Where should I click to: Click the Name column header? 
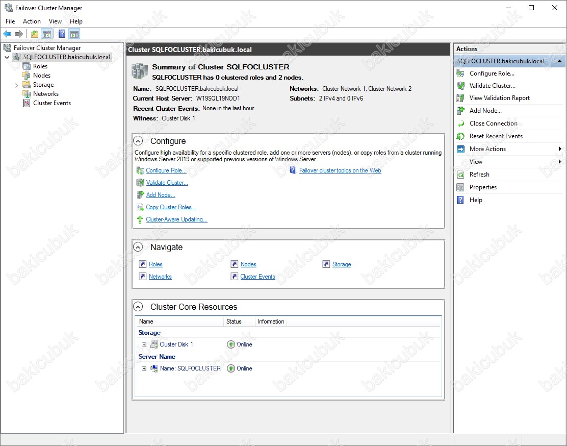[179, 321]
